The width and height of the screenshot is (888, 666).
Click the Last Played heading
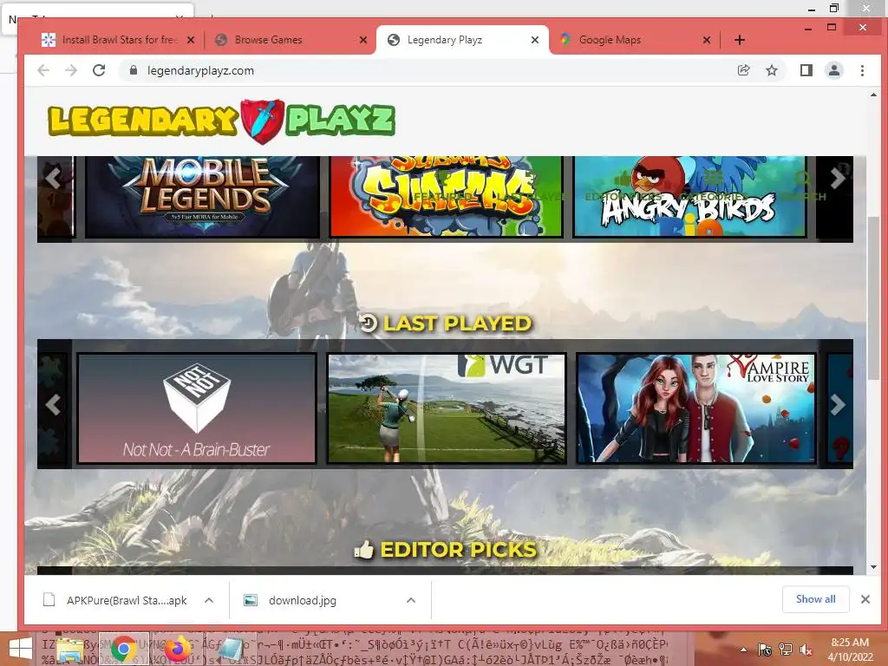coord(458,323)
